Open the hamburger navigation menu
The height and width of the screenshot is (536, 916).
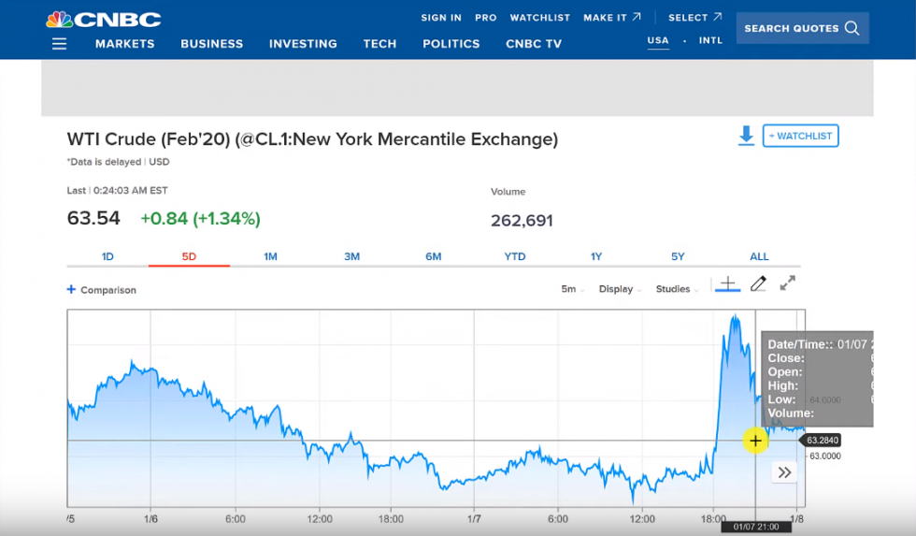click(x=60, y=44)
